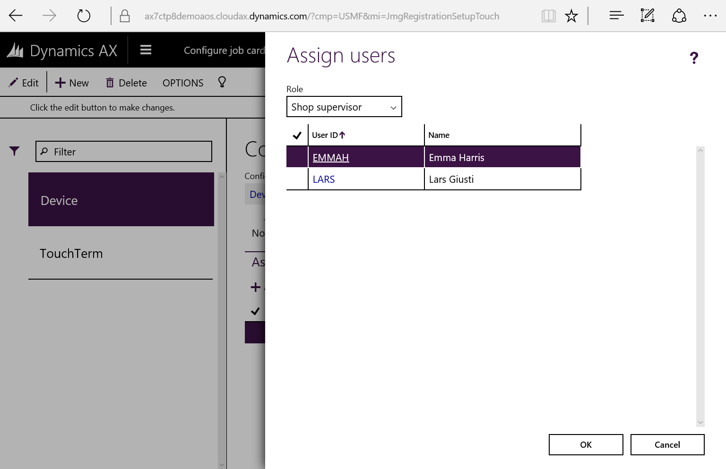Image resolution: width=726 pixels, height=469 pixels.
Task: Open the dialog help question mark
Action: [694, 58]
